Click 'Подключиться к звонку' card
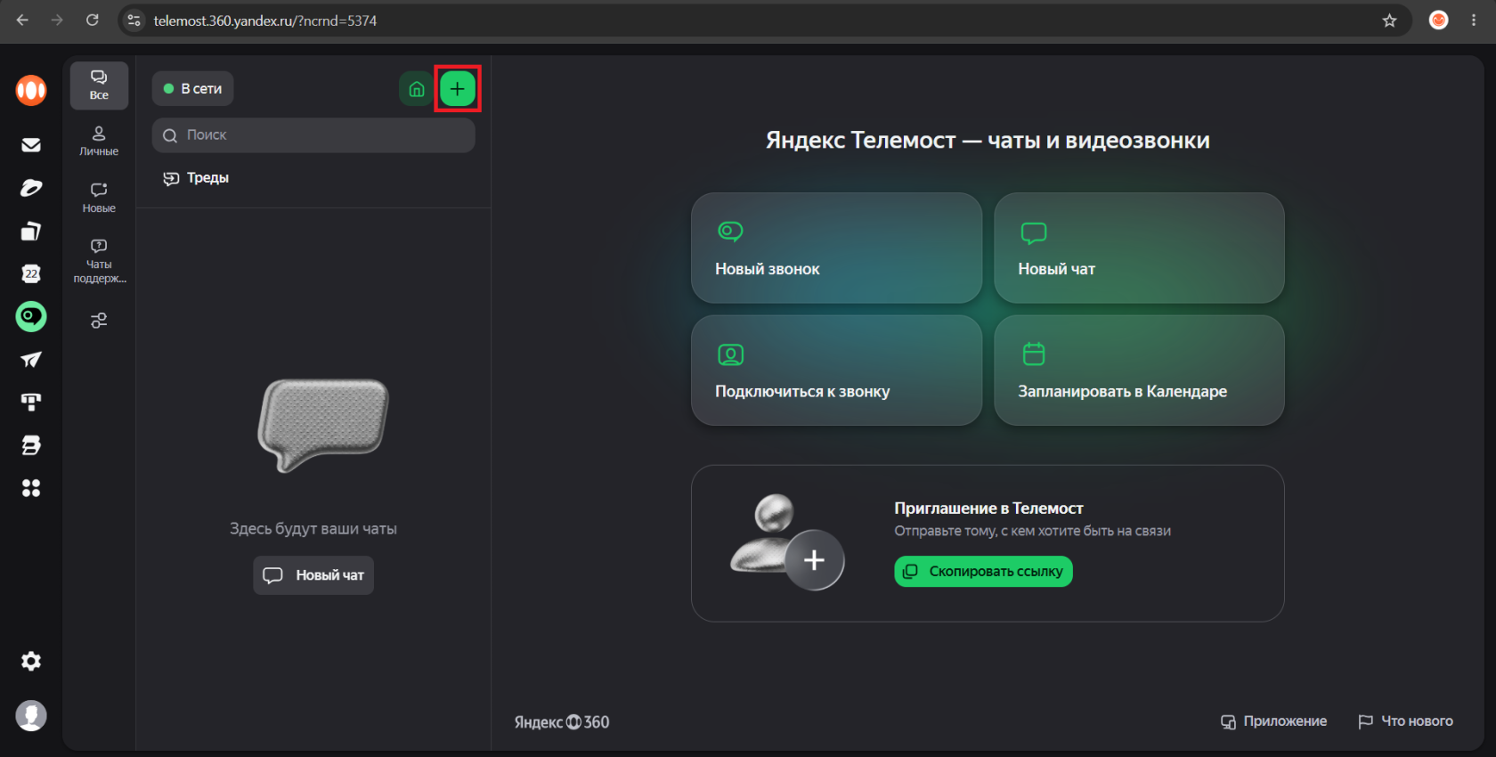Image resolution: width=1496 pixels, height=757 pixels. pos(836,370)
